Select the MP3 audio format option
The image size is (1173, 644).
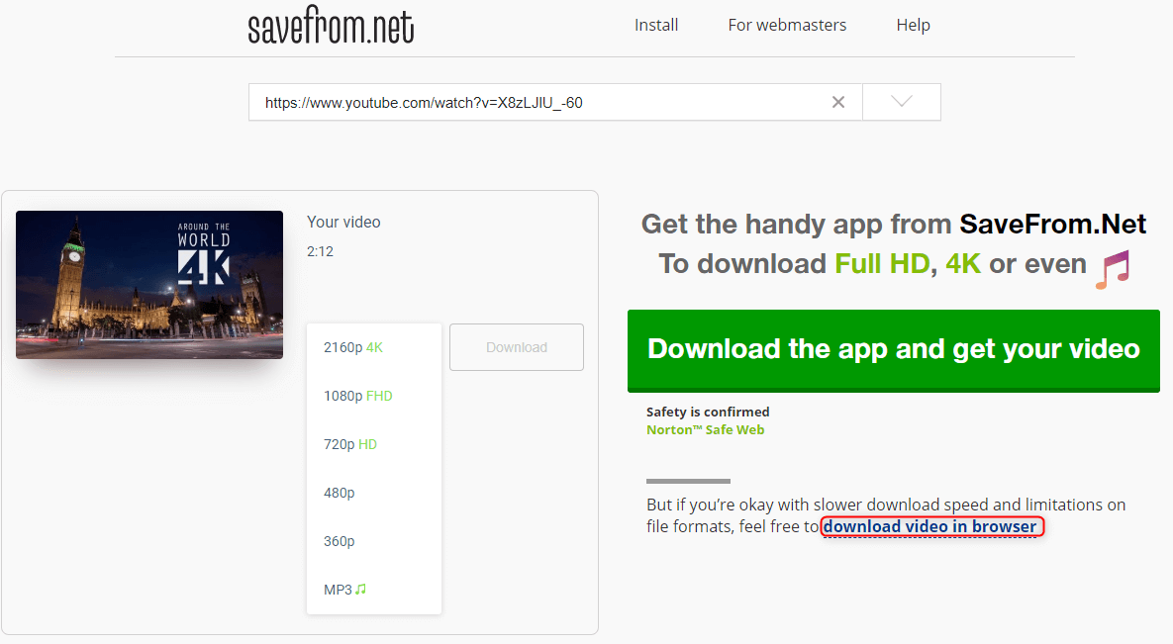coord(344,590)
